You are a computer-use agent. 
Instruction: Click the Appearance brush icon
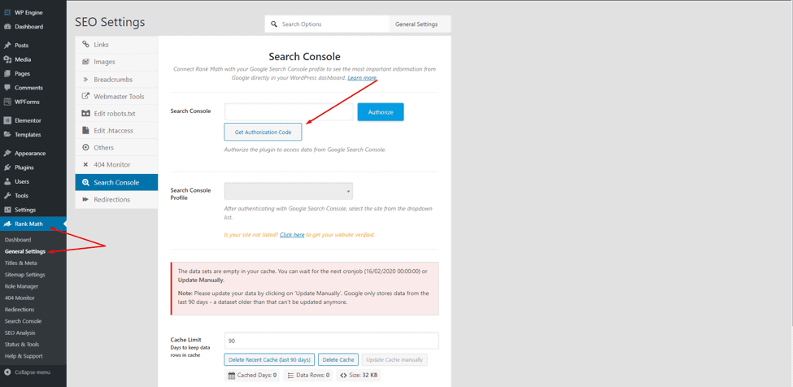[7, 153]
